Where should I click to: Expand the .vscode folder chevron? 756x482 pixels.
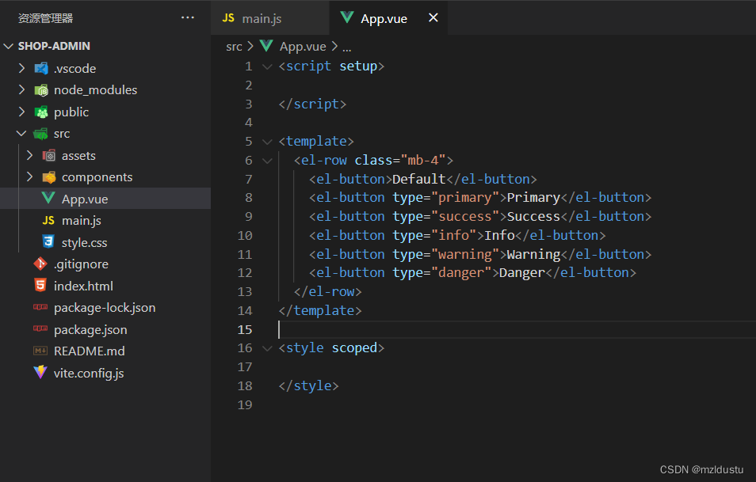(x=21, y=68)
